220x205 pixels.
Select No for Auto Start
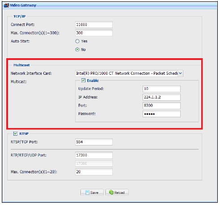coord(77,50)
